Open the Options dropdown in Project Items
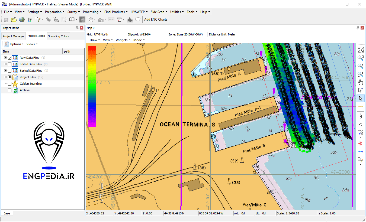The height and width of the screenshot is (222, 366). coord(17,44)
